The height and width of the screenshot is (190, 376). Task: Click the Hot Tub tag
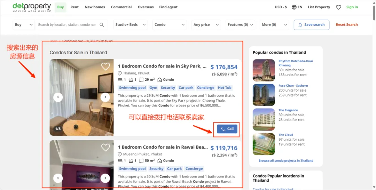(225, 88)
